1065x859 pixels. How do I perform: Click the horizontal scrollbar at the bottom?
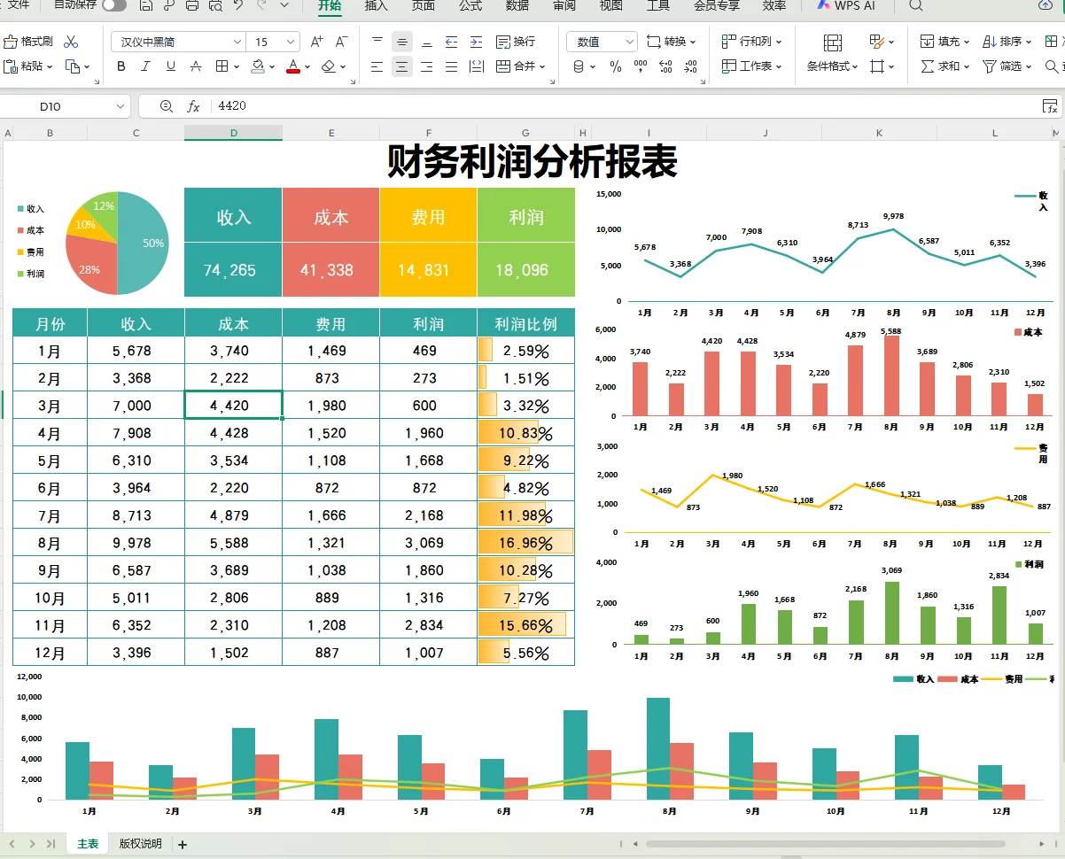(825, 844)
